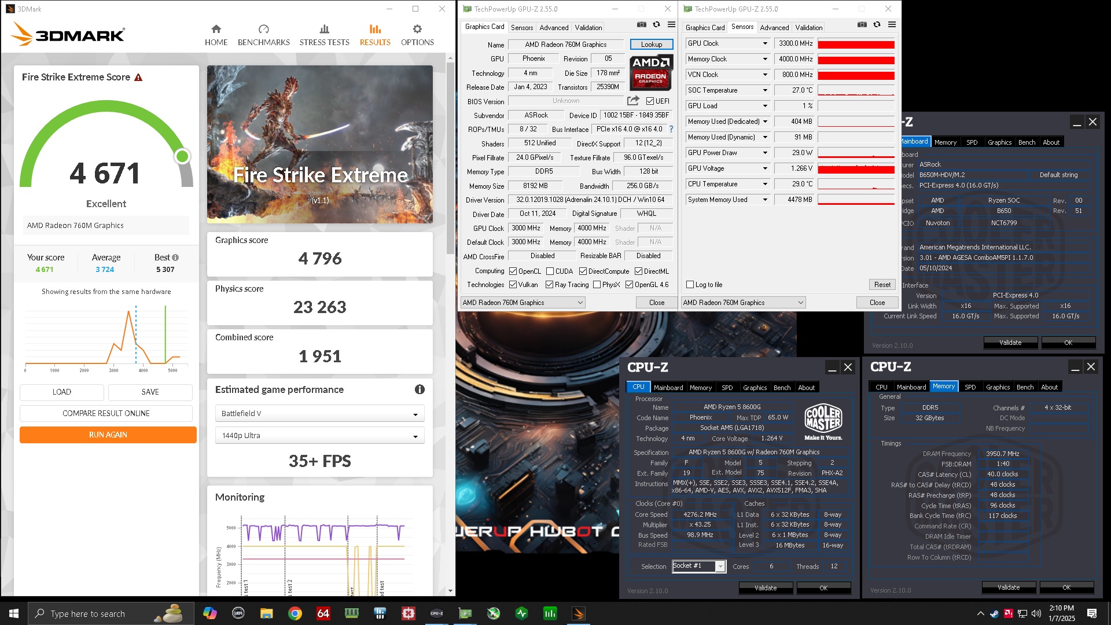Image resolution: width=1111 pixels, height=625 pixels.
Task: Open 3DMark BENCHMARKS section
Action: coord(264,35)
